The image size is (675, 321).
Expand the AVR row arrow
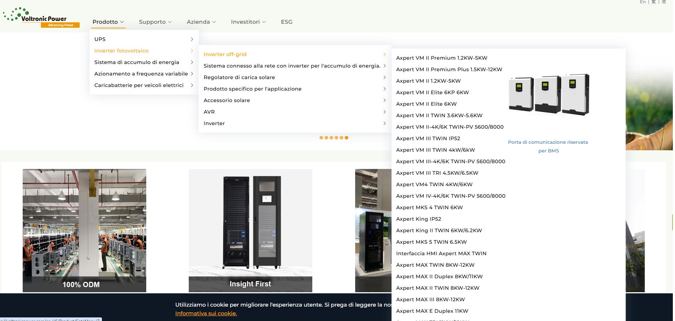pyautogui.click(x=384, y=112)
